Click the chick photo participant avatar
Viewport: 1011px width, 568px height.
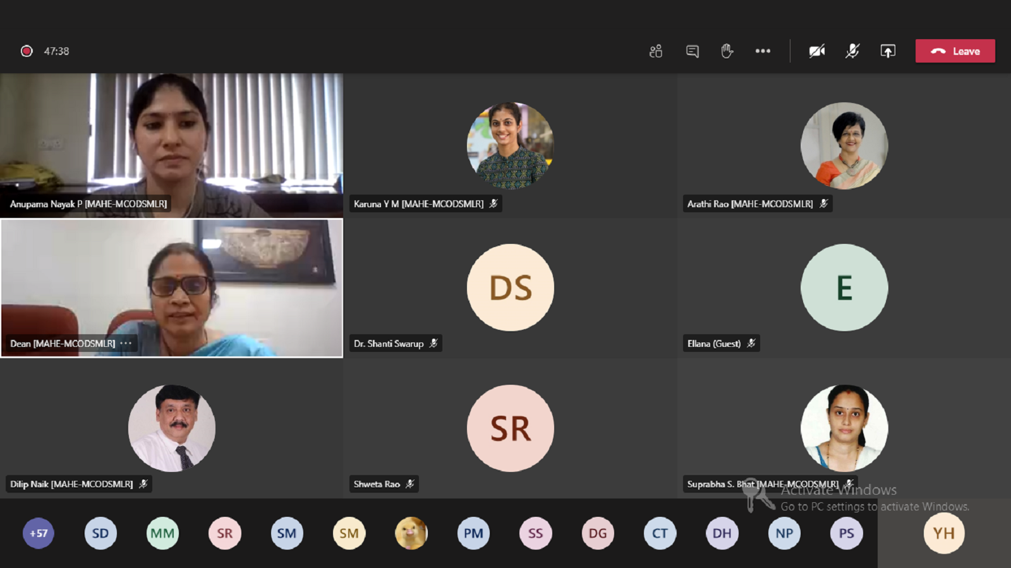(411, 533)
